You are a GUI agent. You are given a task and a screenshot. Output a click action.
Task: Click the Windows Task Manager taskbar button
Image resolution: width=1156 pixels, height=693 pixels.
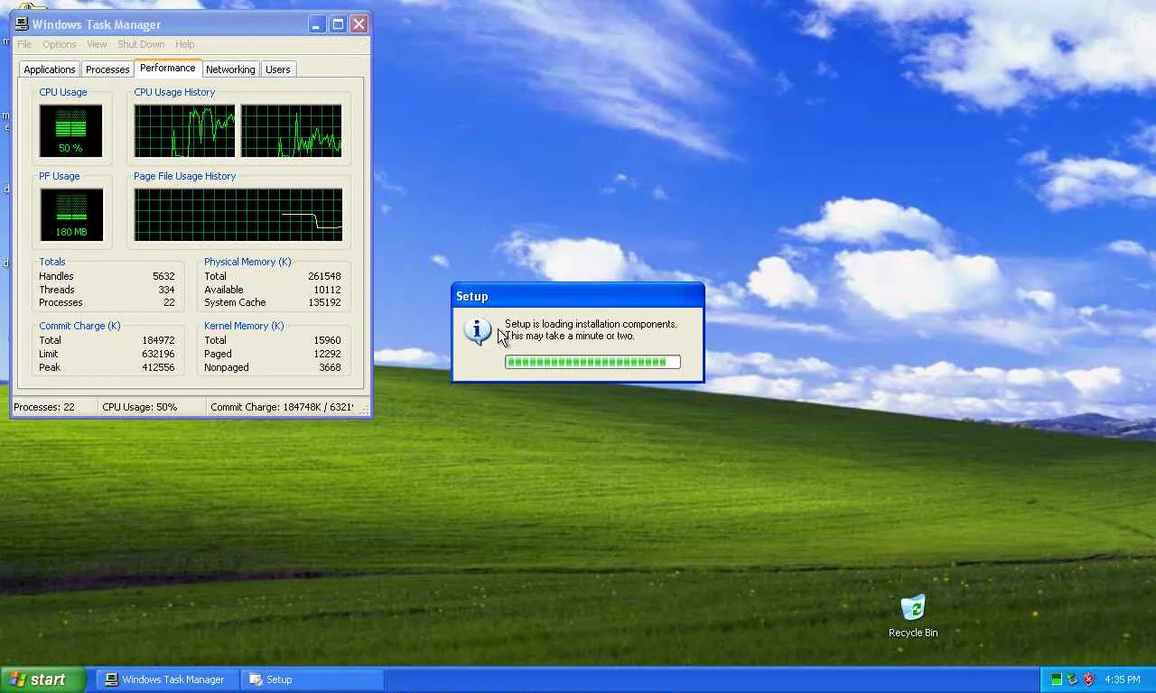[x=168, y=679]
